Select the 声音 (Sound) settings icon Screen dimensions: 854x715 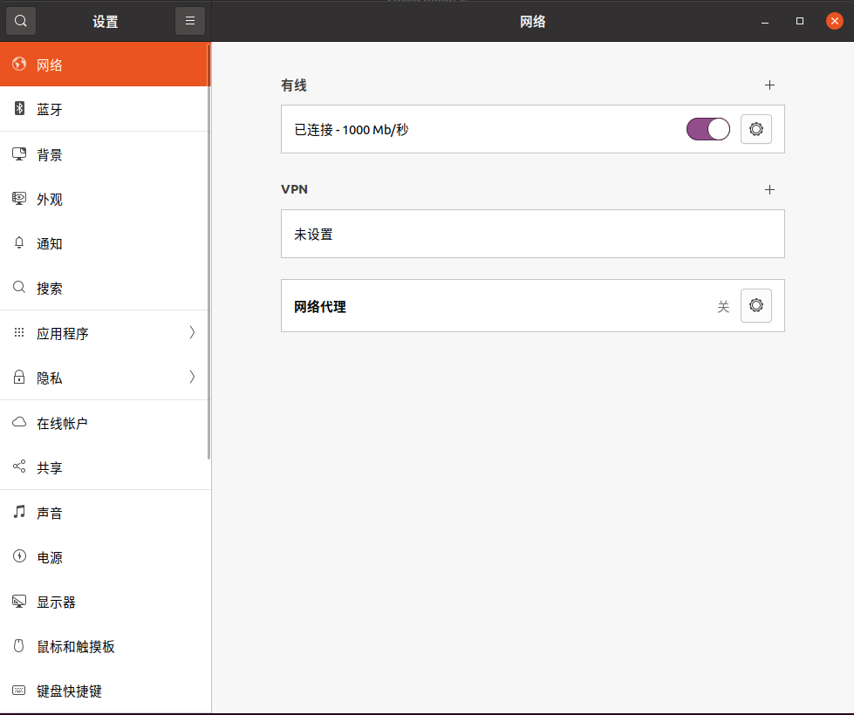(18, 513)
